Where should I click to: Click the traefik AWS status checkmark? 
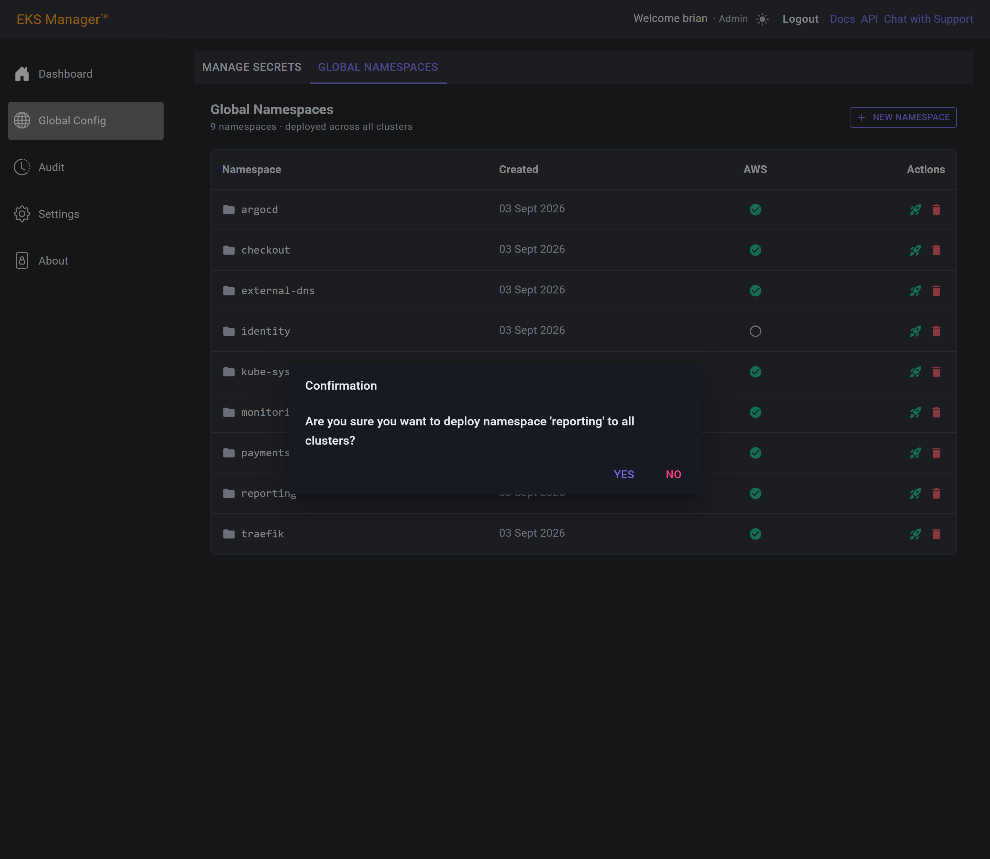pos(755,534)
